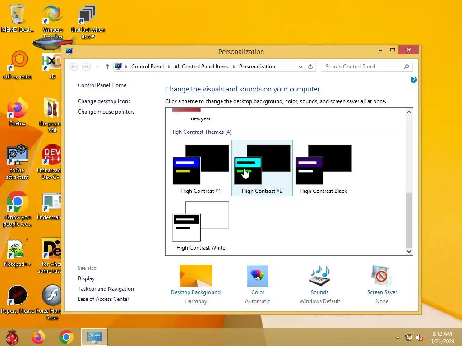Click the taskbar clock showing 8:12 AM
Viewport: 462px width, 346px height.
point(442,337)
